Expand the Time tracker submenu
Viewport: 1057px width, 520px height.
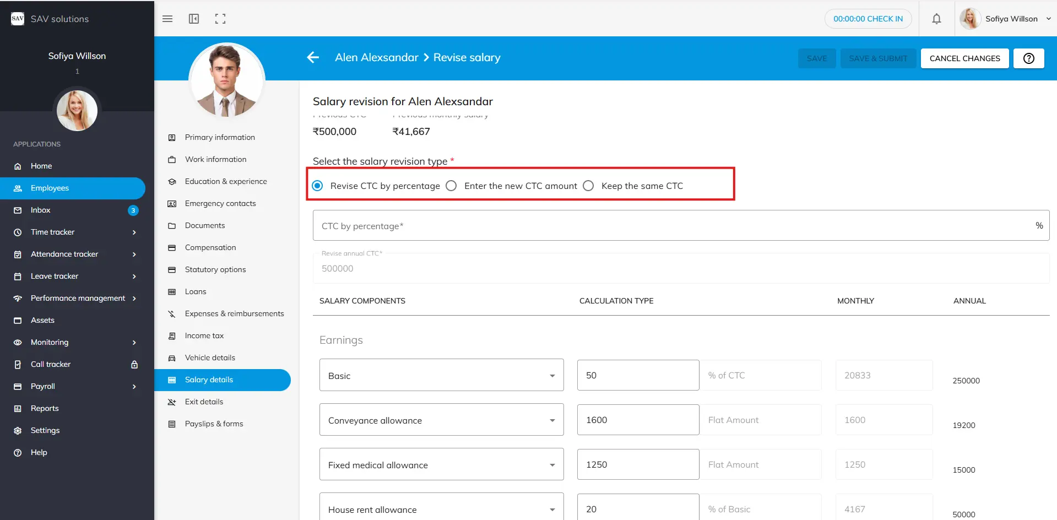[134, 232]
